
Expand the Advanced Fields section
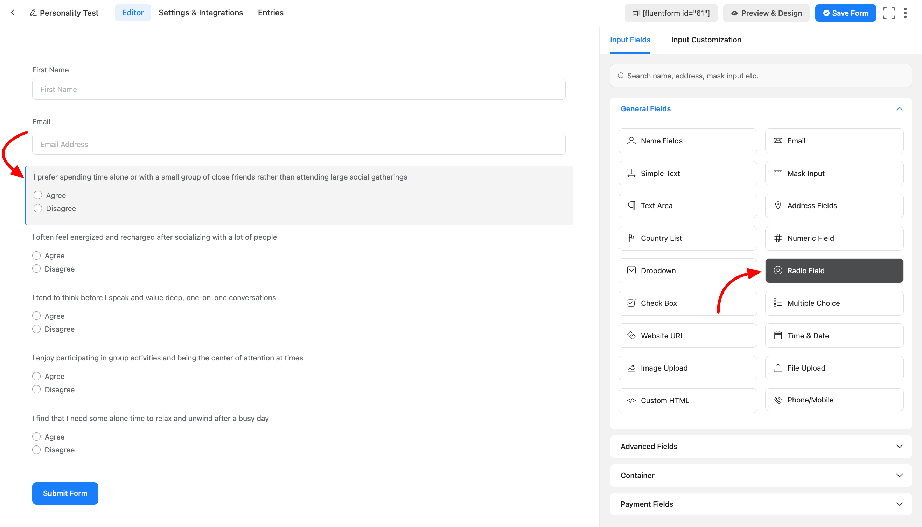pos(760,446)
